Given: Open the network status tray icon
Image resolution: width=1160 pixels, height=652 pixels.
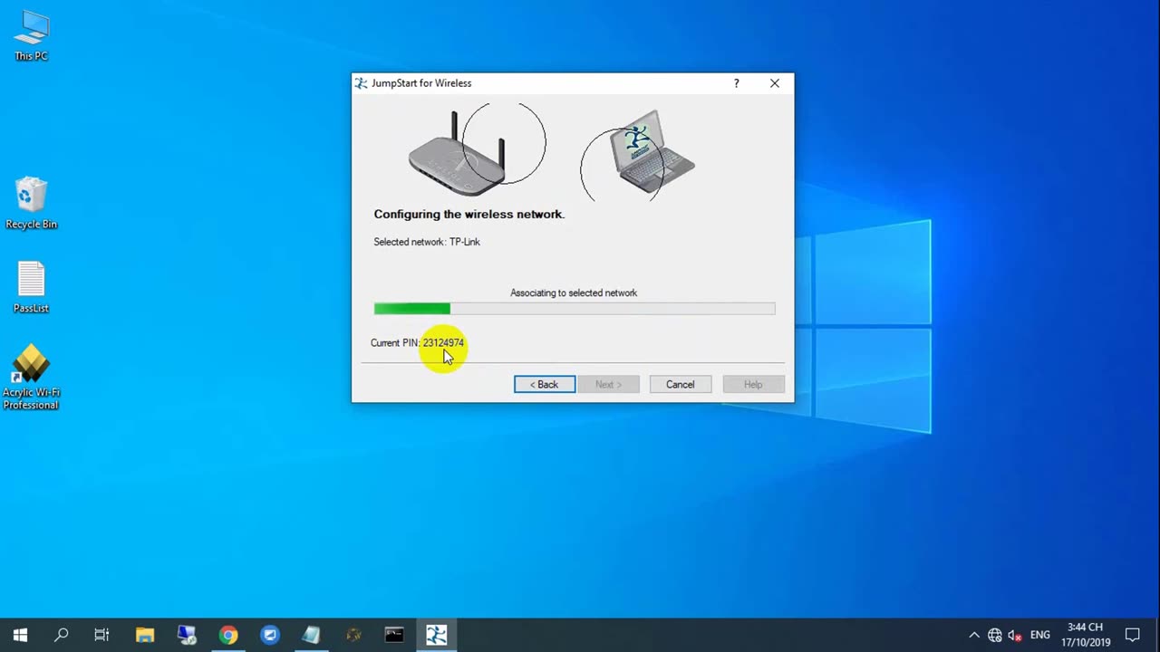Looking at the screenshot, I should coord(995,635).
